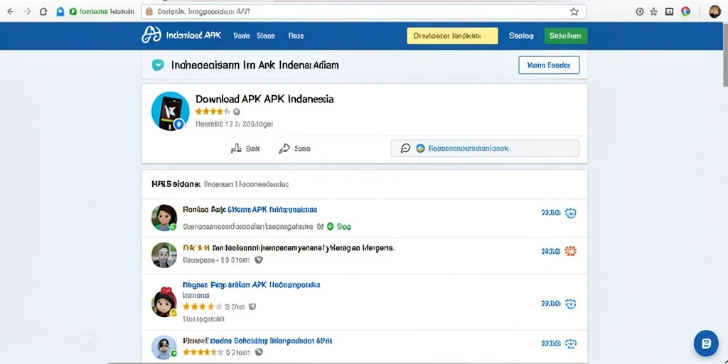Open the third menu item in blue header

(296, 36)
